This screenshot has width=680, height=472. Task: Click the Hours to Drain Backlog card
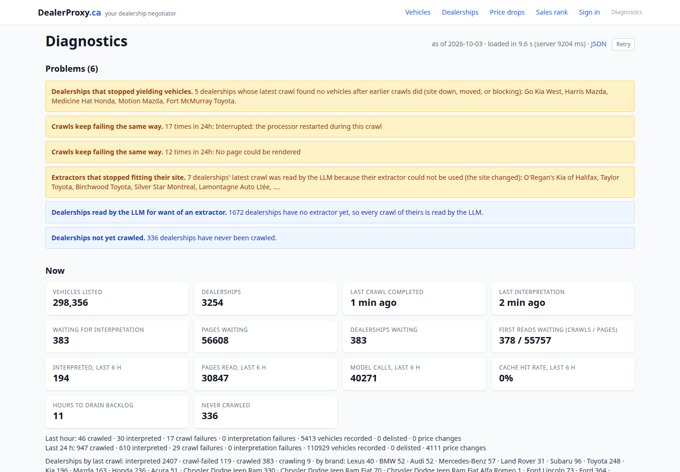click(117, 412)
